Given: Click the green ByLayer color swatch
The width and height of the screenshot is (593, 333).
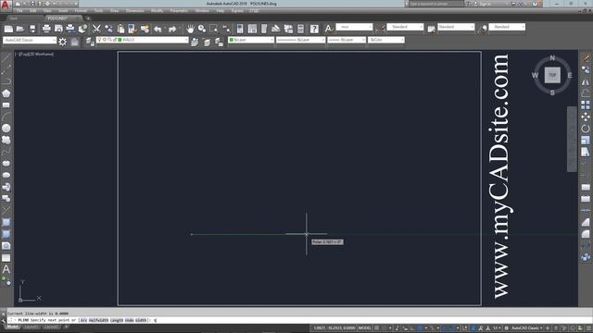Looking at the screenshot, I should click(232, 40).
